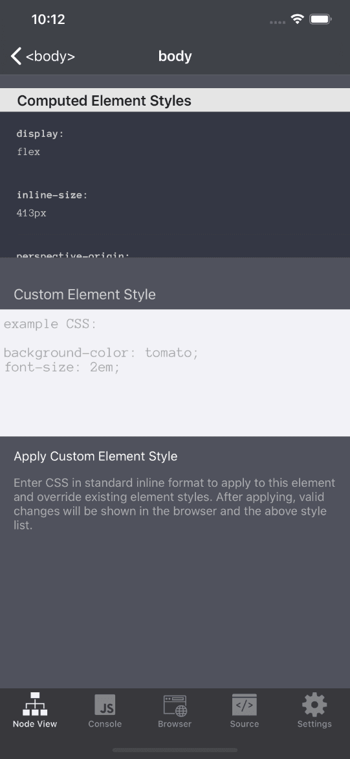Screen dimensions: 350x759
Task: Tap the battery indicator icon
Action: click(320, 19)
